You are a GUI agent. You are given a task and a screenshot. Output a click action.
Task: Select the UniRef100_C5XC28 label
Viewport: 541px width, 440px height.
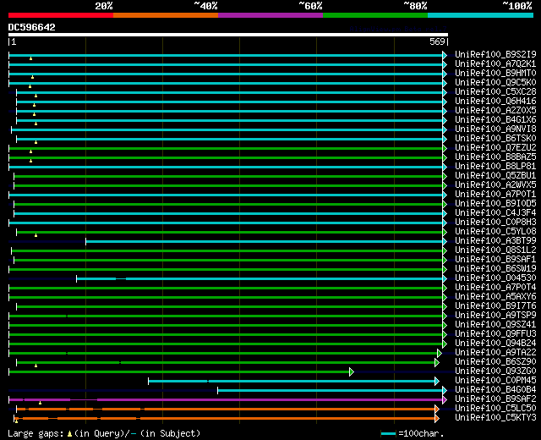pos(495,91)
